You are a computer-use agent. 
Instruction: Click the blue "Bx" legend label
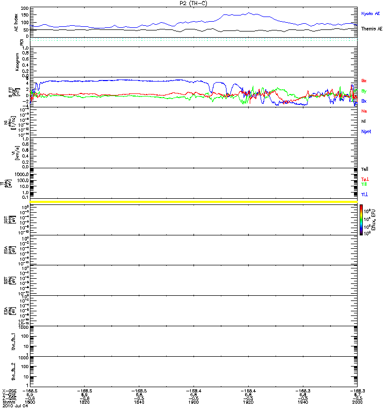(x=364, y=101)
